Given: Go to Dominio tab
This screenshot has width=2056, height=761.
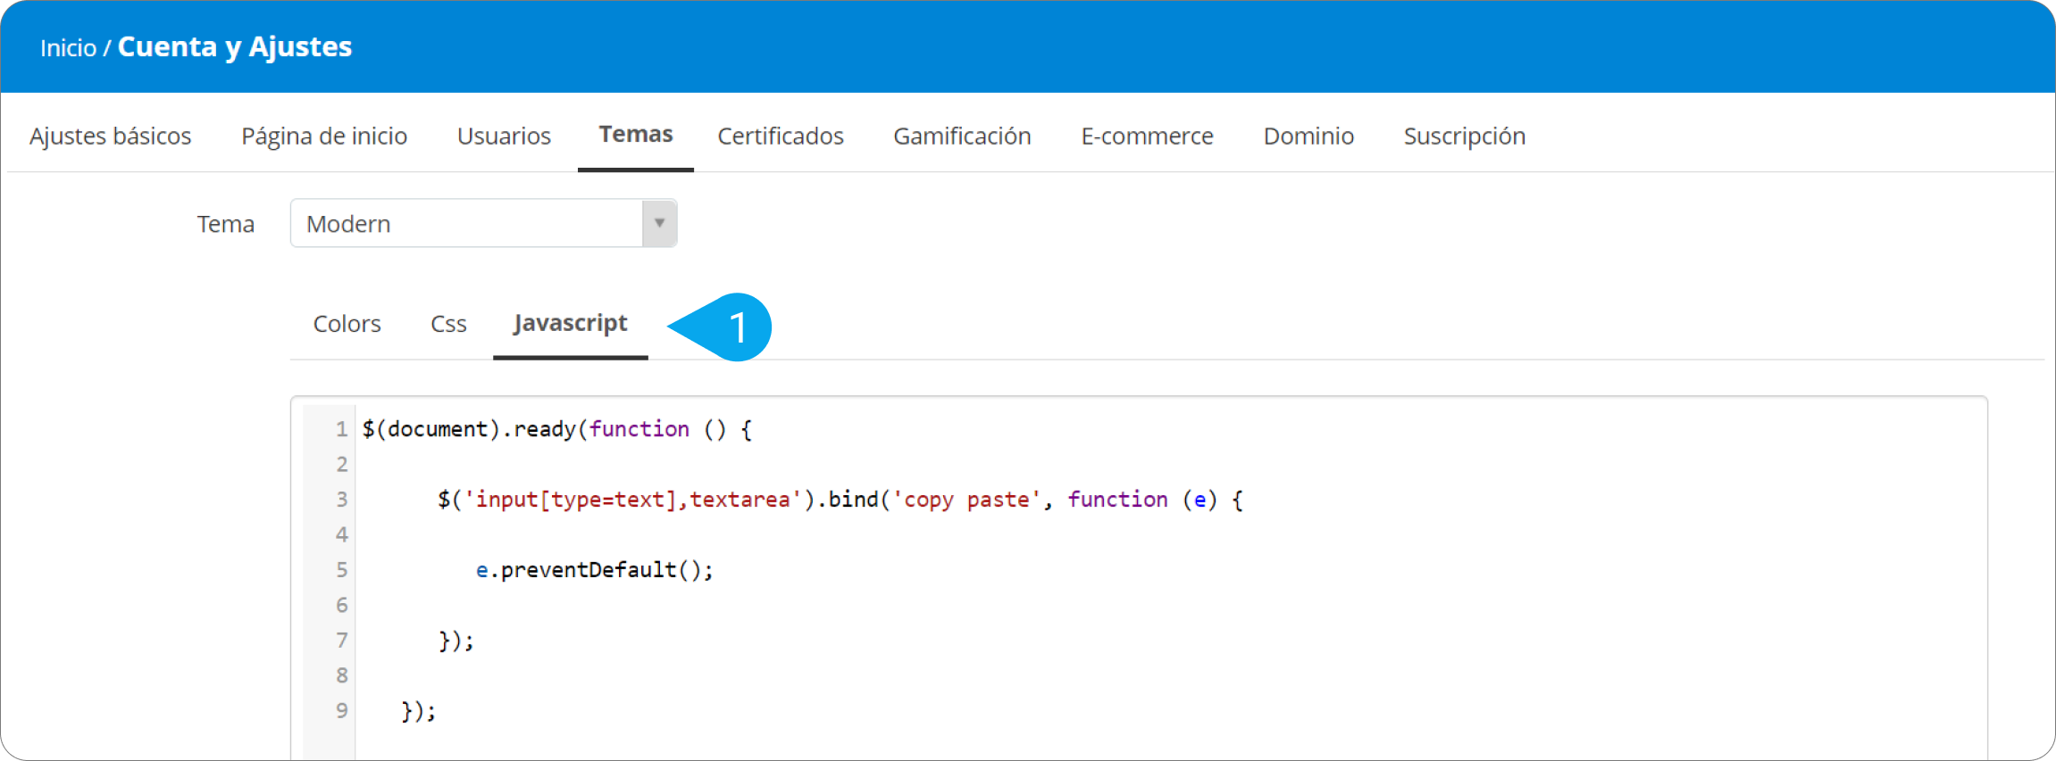Looking at the screenshot, I should tap(1308, 136).
